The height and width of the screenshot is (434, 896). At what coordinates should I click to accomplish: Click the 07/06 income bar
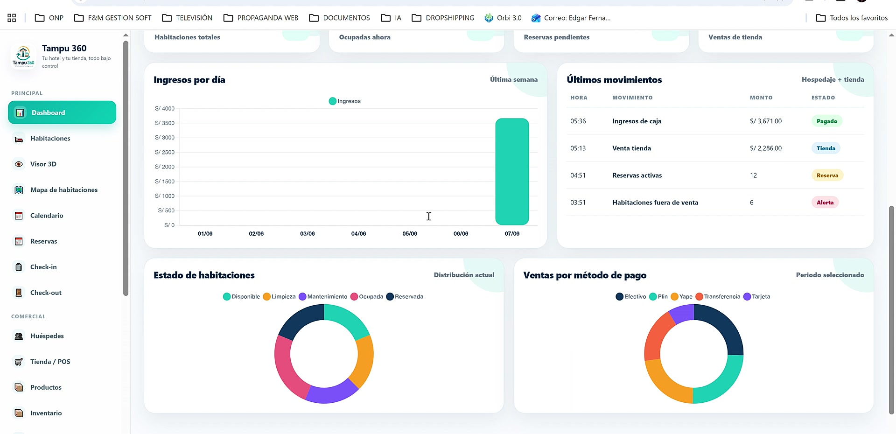[x=512, y=172]
